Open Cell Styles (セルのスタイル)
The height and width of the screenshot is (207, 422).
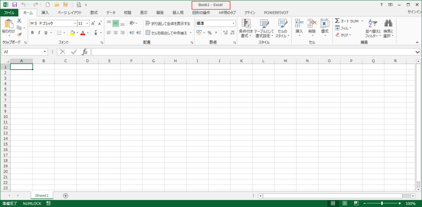point(283,28)
